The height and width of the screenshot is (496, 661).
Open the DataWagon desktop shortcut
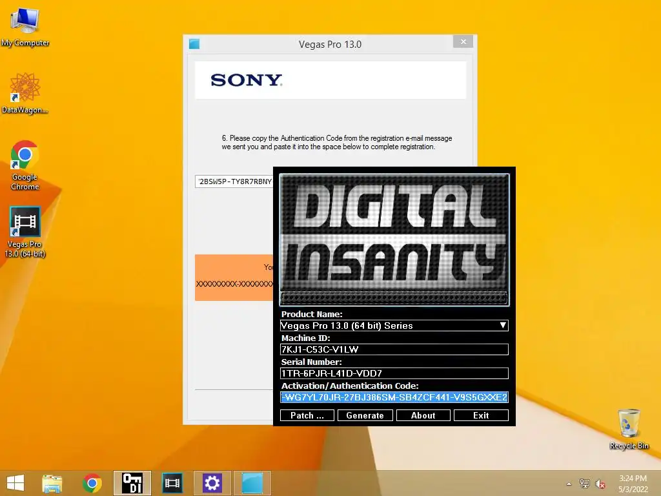click(x=25, y=93)
